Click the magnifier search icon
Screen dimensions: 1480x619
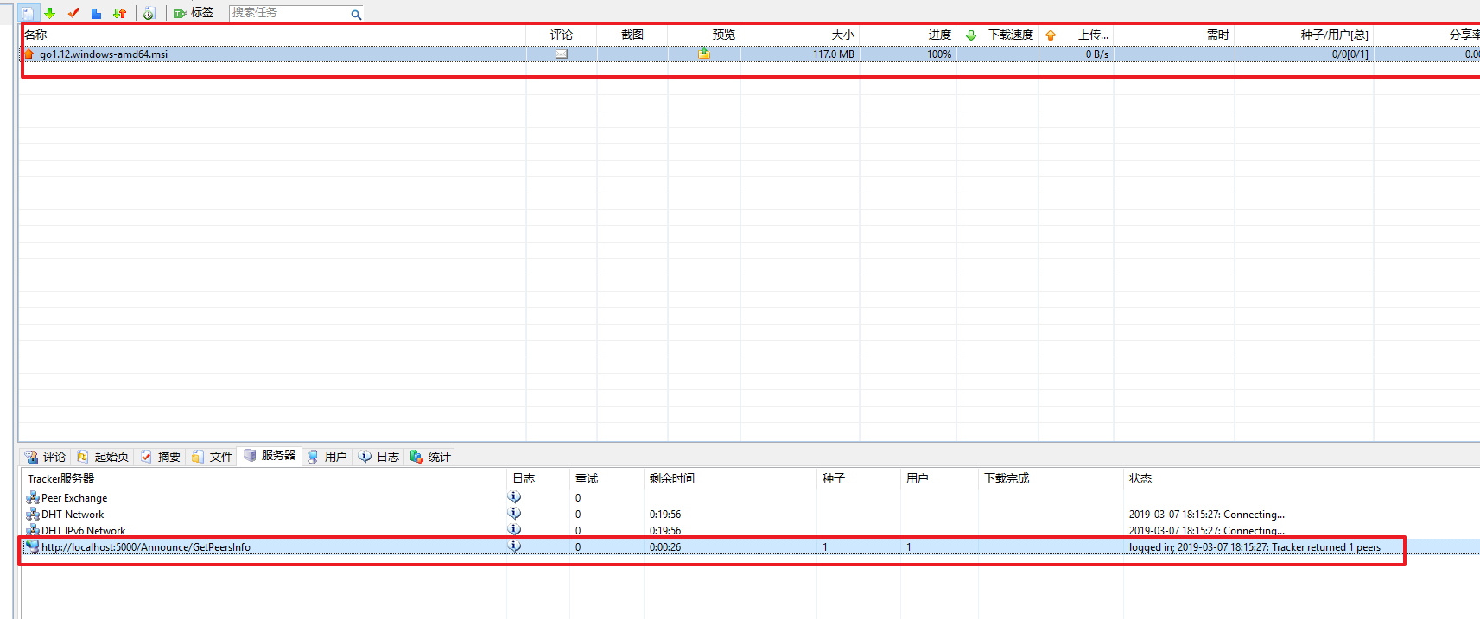(356, 14)
